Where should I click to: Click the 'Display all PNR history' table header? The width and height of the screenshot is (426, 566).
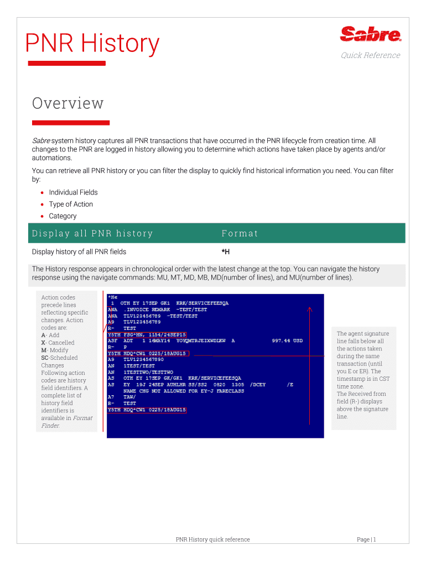[92, 233]
